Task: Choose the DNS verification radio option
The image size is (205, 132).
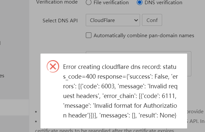Action: 140,2
